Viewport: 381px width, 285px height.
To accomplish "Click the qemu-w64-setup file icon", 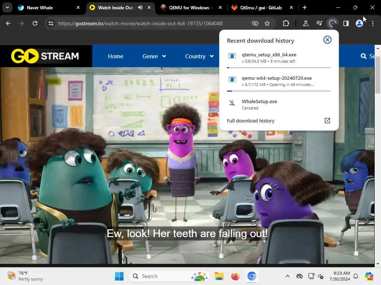I will [232, 79].
